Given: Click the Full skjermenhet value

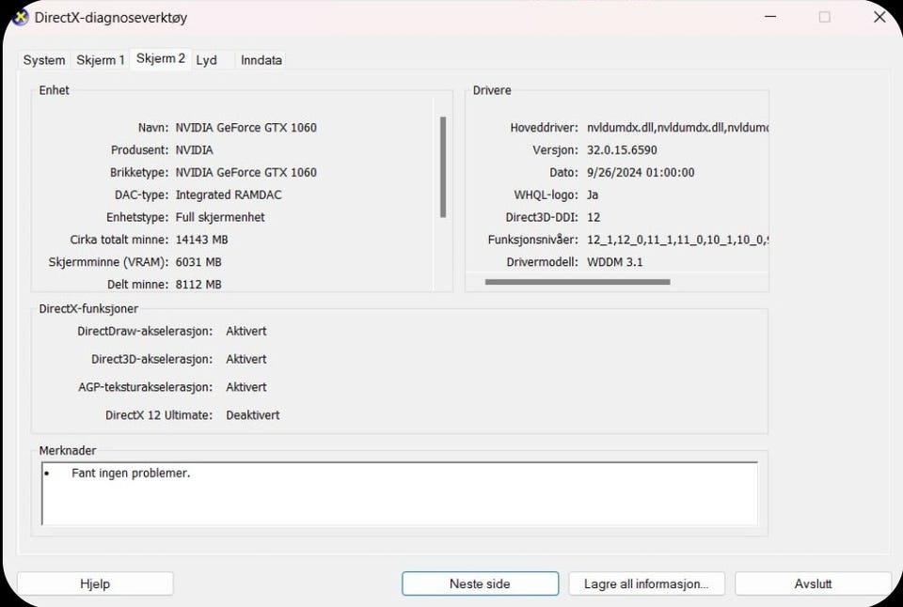Looking at the screenshot, I should tap(220, 217).
